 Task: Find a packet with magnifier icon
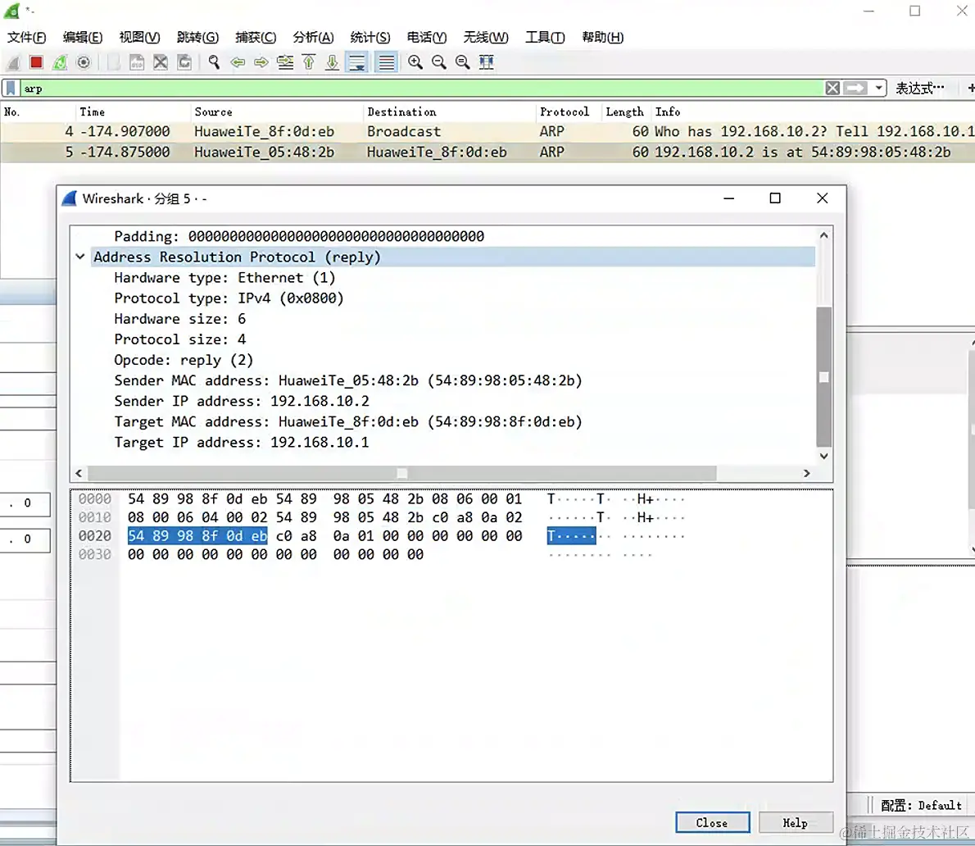click(x=214, y=62)
